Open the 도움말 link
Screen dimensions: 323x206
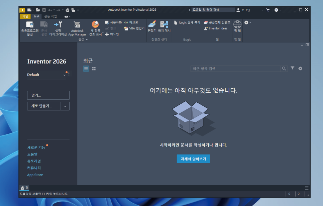click(x=32, y=154)
